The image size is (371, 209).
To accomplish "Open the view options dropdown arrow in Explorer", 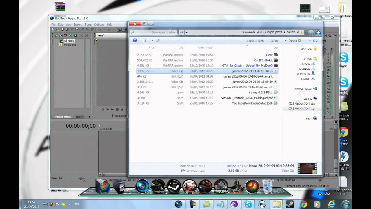I will coord(152,40).
